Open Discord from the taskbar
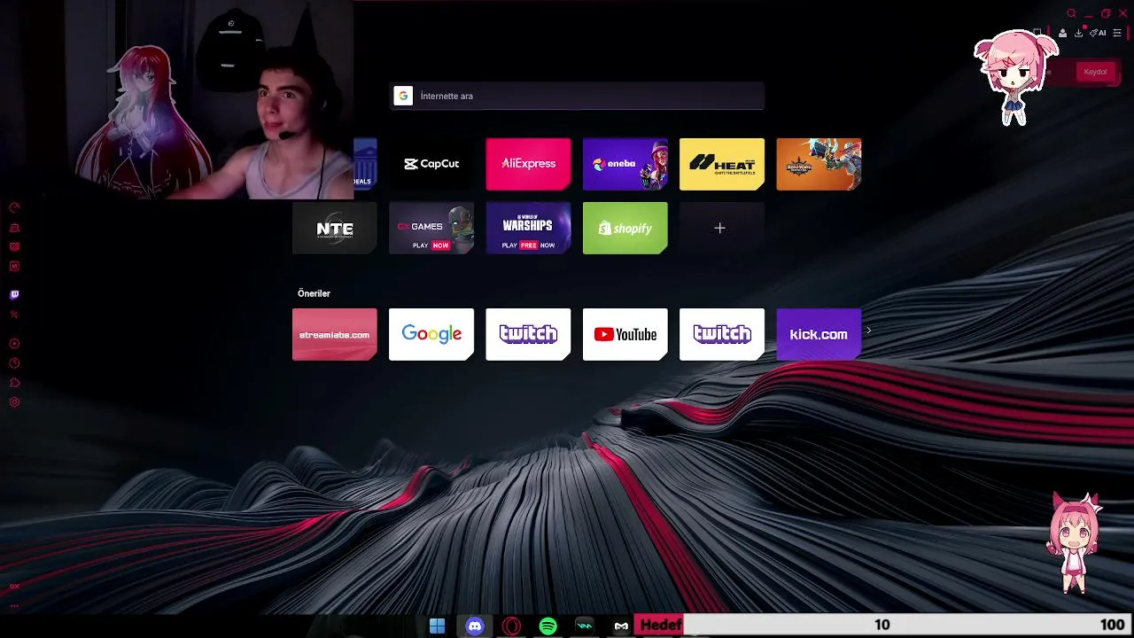Screen dimensions: 1134x638 pos(475,626)
